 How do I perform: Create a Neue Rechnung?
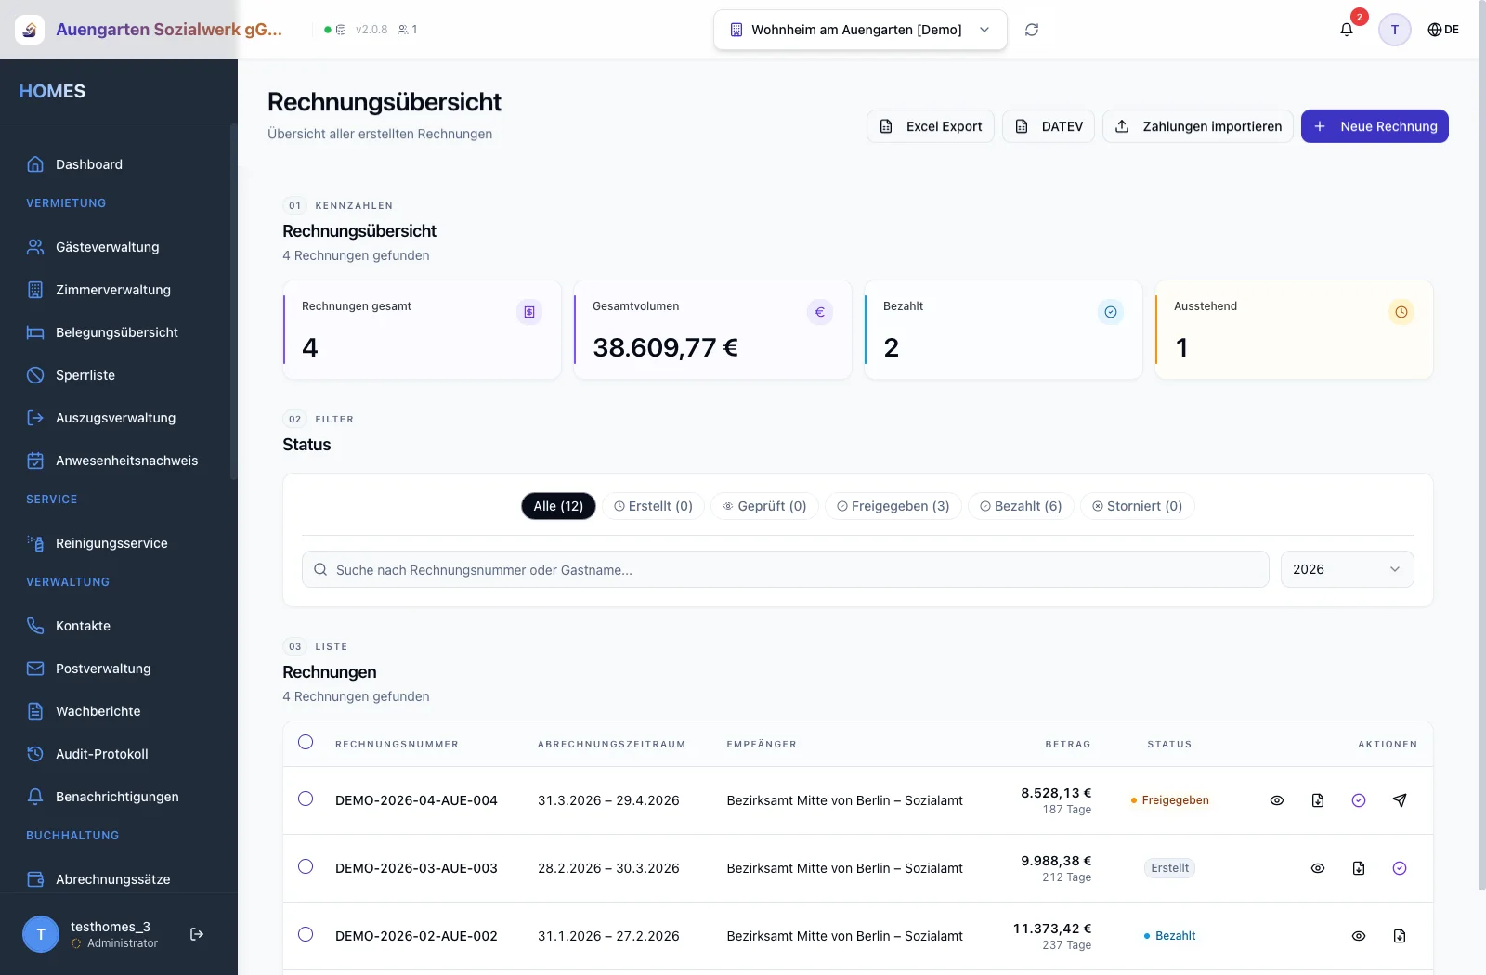pos(1375,126)
